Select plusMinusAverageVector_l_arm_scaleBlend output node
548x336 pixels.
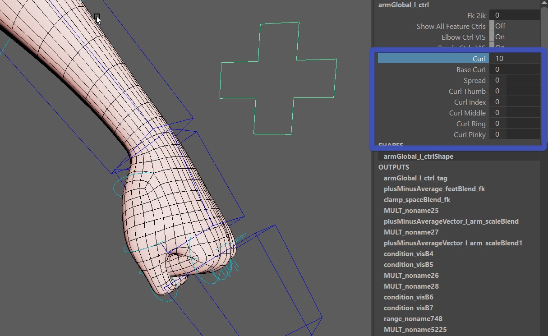(x=451, y=221)
